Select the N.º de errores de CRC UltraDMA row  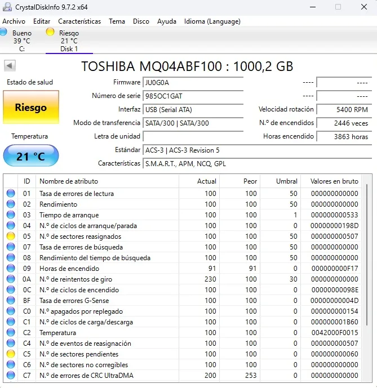point(183,375)
